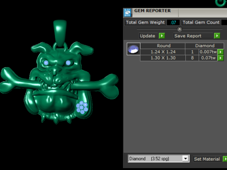Click the round gem preview thumbnail
Screen dimensions: 227x170
point(133,49)
